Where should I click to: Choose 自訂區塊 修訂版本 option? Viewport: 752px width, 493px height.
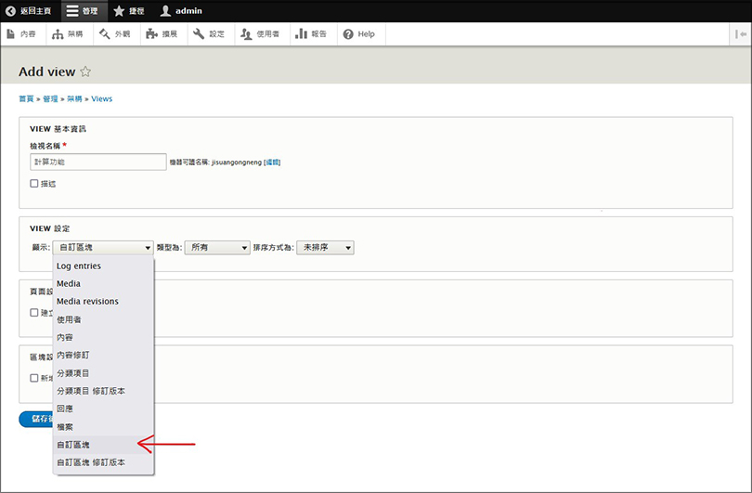[x=103, y=462]
